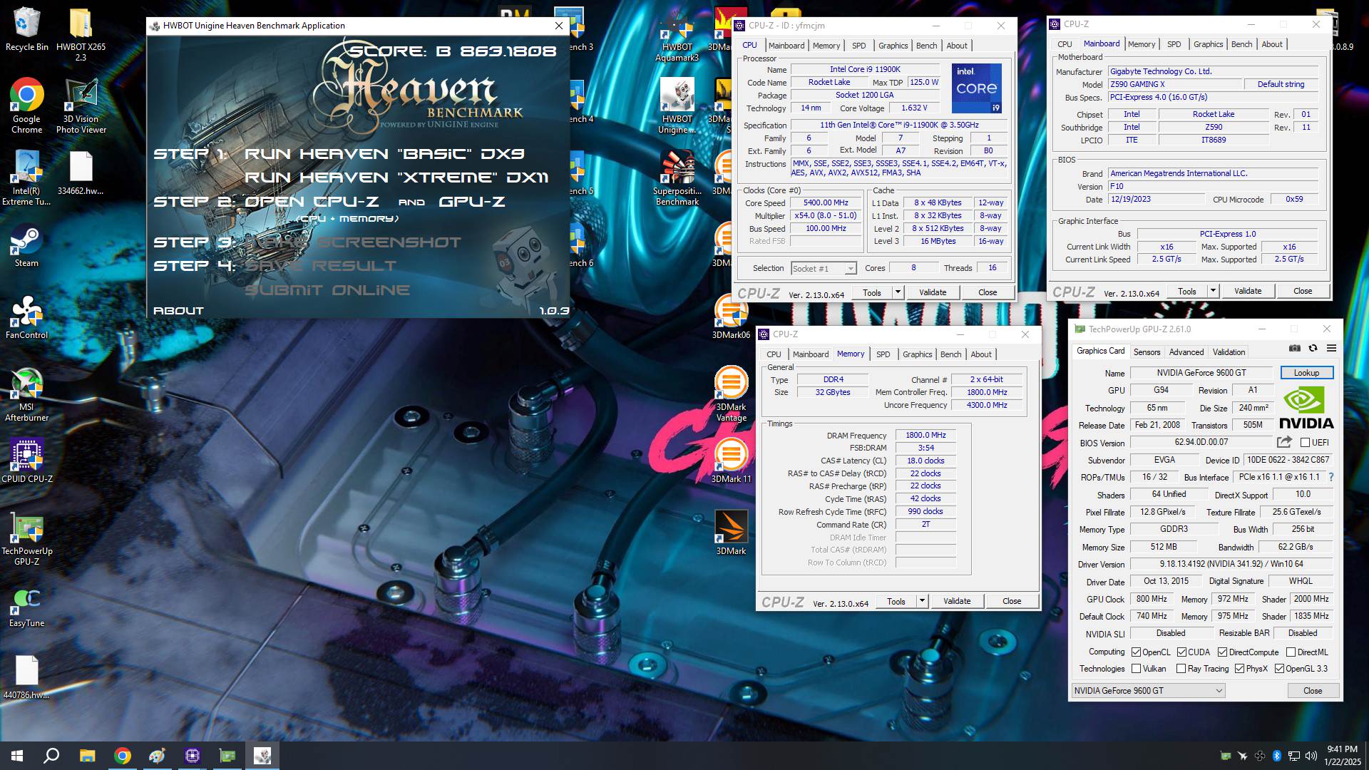This screenshot has height=770, width=1369.
Task: Open the Socket #1 selection dropdown
Action: click(824, 269)
